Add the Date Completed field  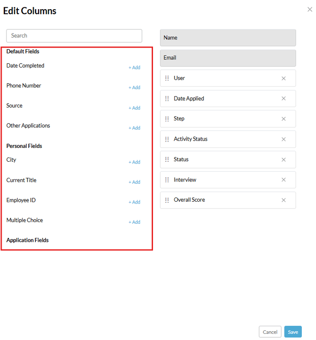tap(135, 68)
